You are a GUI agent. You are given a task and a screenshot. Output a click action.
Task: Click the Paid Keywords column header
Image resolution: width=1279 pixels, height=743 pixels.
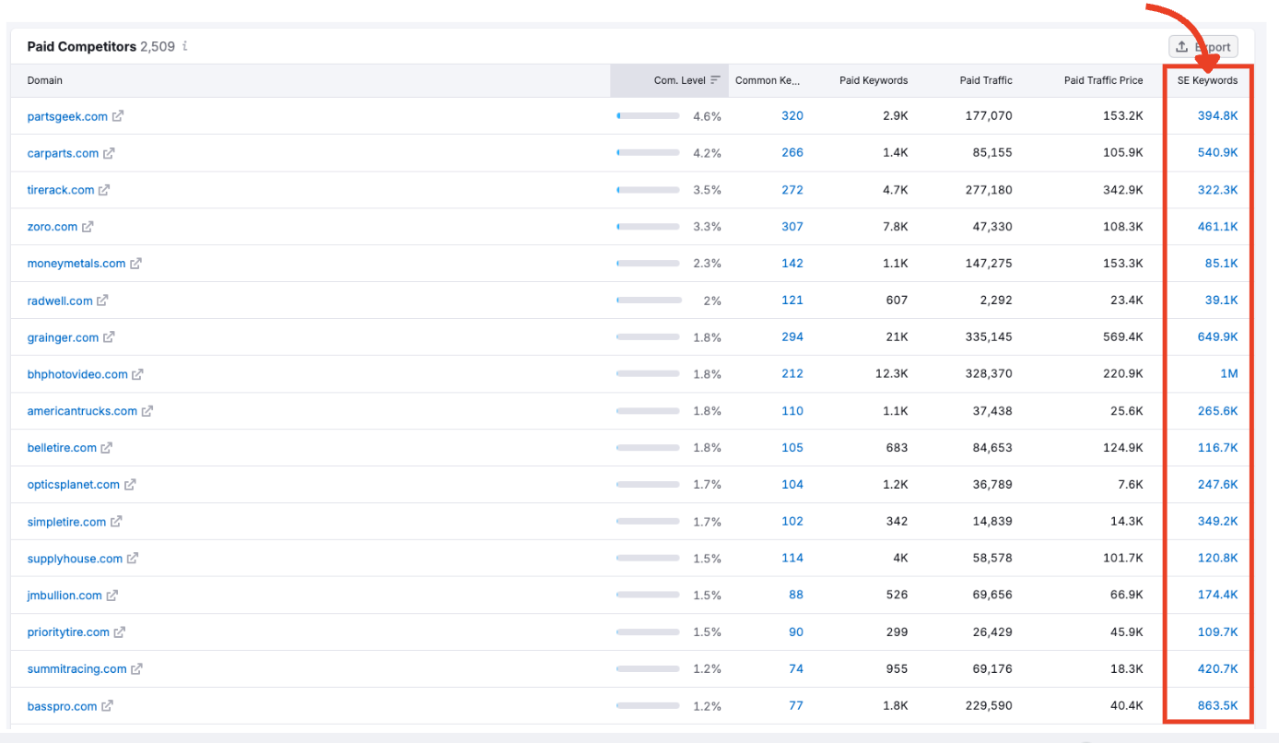point(873,80)
